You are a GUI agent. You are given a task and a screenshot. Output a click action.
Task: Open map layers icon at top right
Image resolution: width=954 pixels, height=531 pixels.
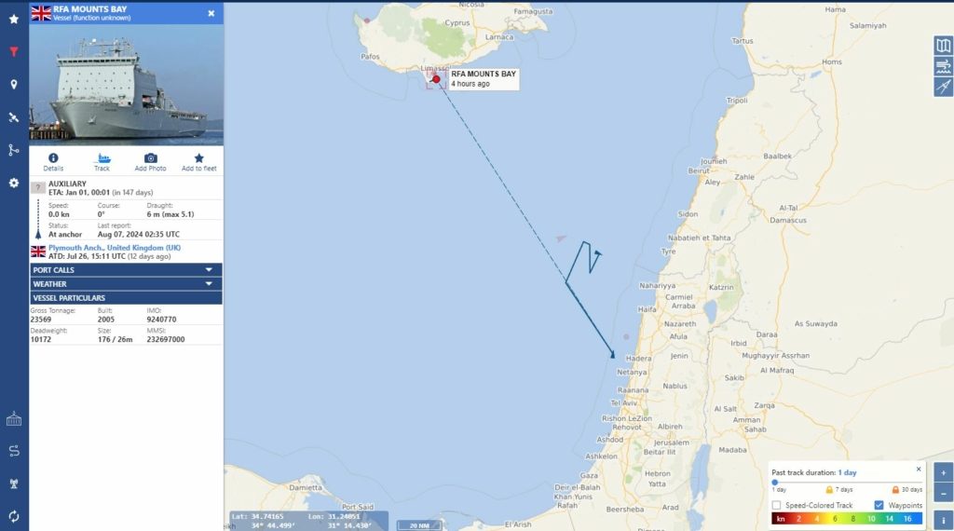tap(944, 46)
